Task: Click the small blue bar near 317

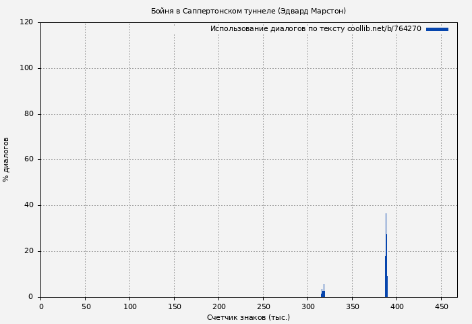Action: tap(324, 292)
